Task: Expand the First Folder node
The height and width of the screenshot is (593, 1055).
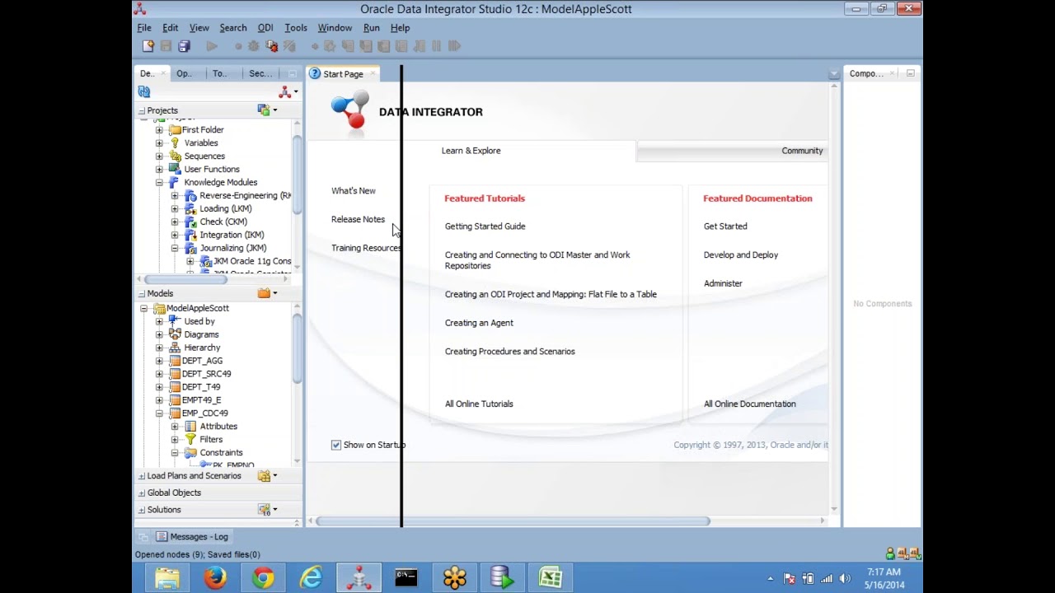Action: (159, 130)
